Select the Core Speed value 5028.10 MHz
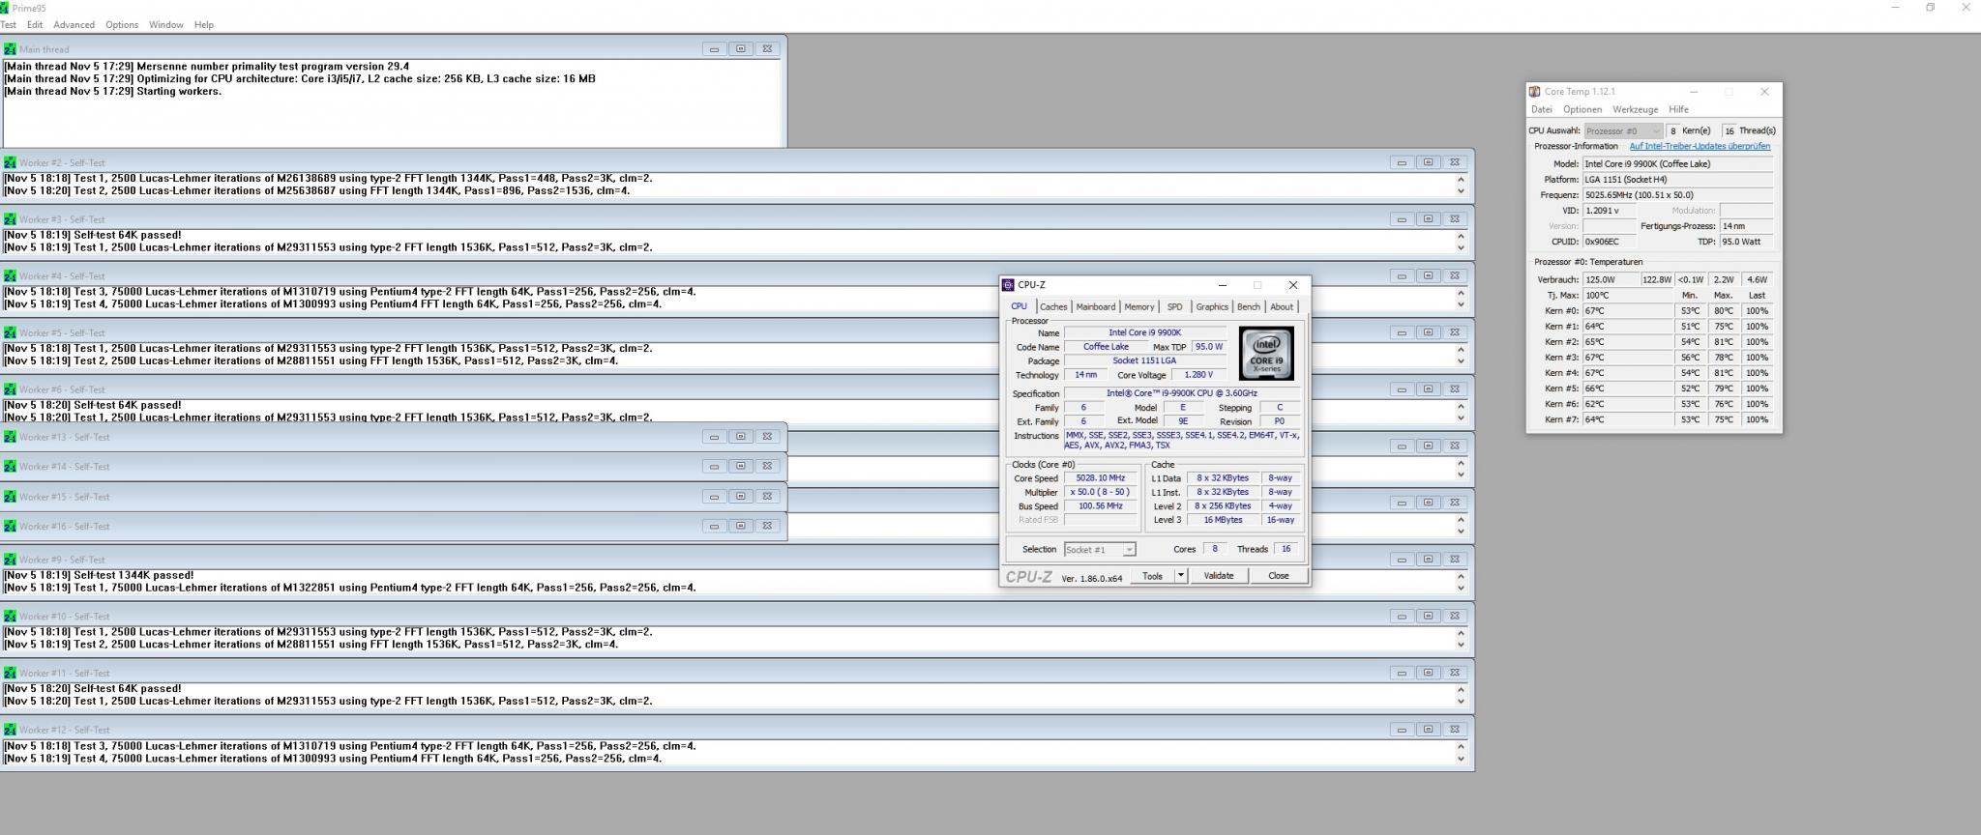Viewport: 1981px width, 835px height. tap(1102, 477)
